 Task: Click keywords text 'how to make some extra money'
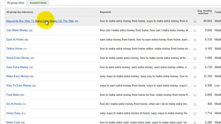pyautogui.click(x=144, y=58)
